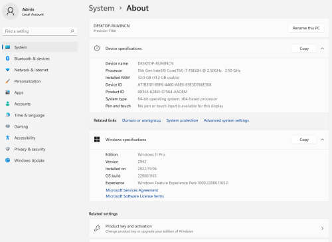The width and height of the screenshot is (332, 242).
Task: Open Product key and activation chevron
Action: click(x=322, y=228)
